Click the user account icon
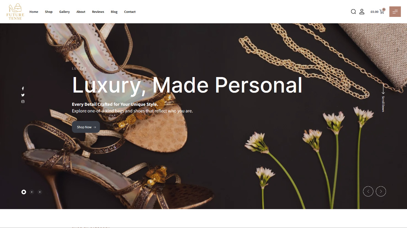407x228 pixels. tap(362, 11)
